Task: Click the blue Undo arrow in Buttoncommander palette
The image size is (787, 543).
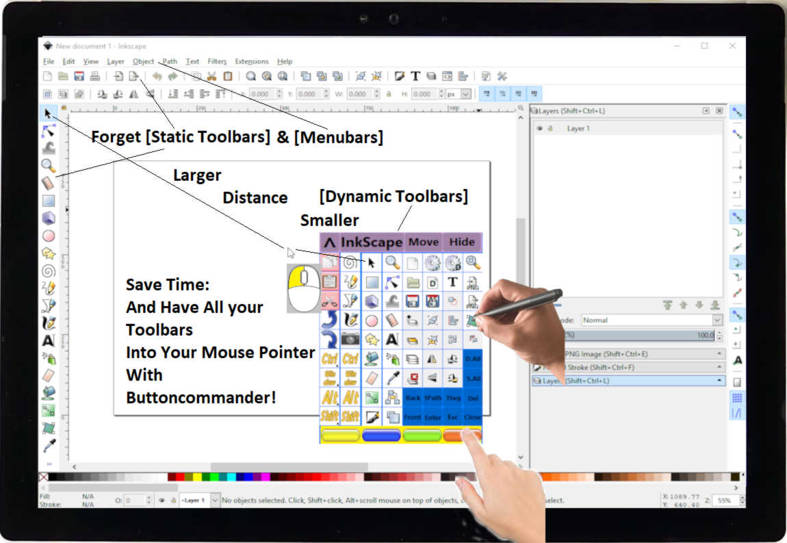Action: pyautogui.click(x=329, y=320)
